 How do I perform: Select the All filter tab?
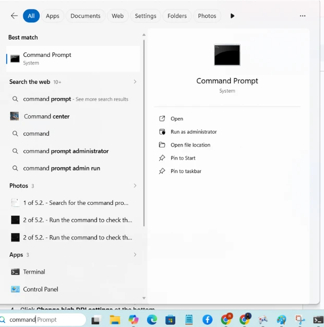pos(31,16)
